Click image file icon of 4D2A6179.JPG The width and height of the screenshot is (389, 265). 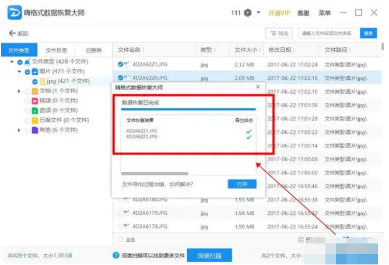point(127,213)
